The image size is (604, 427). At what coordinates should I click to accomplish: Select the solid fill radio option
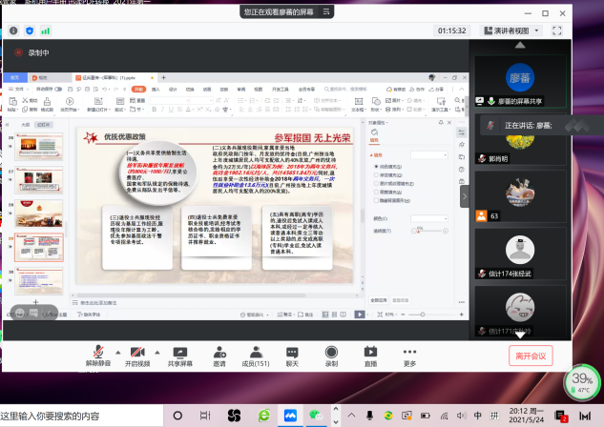(377, 165)
